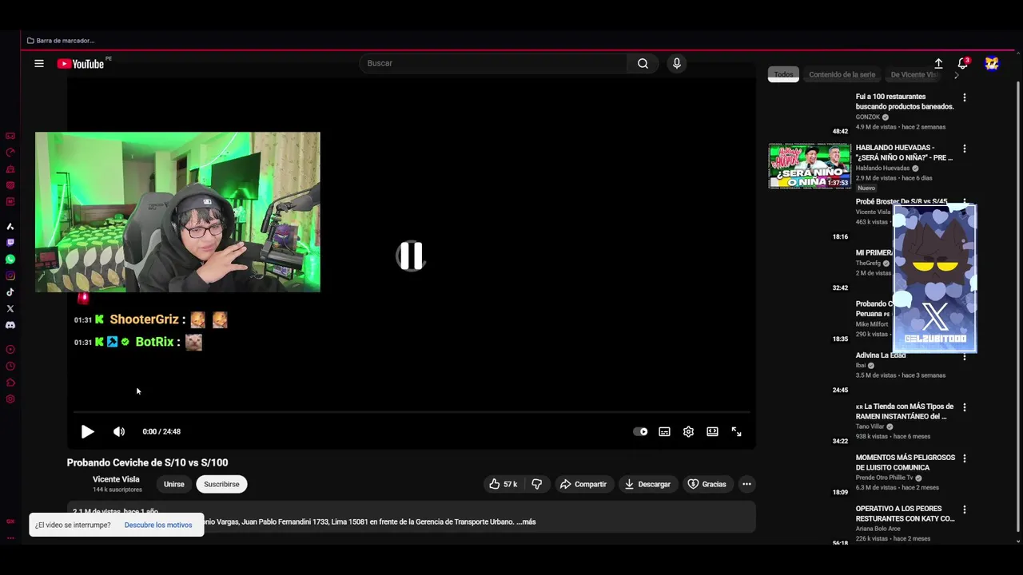Click the Unirse button
1023x575 pixels.
pos(173,484)
